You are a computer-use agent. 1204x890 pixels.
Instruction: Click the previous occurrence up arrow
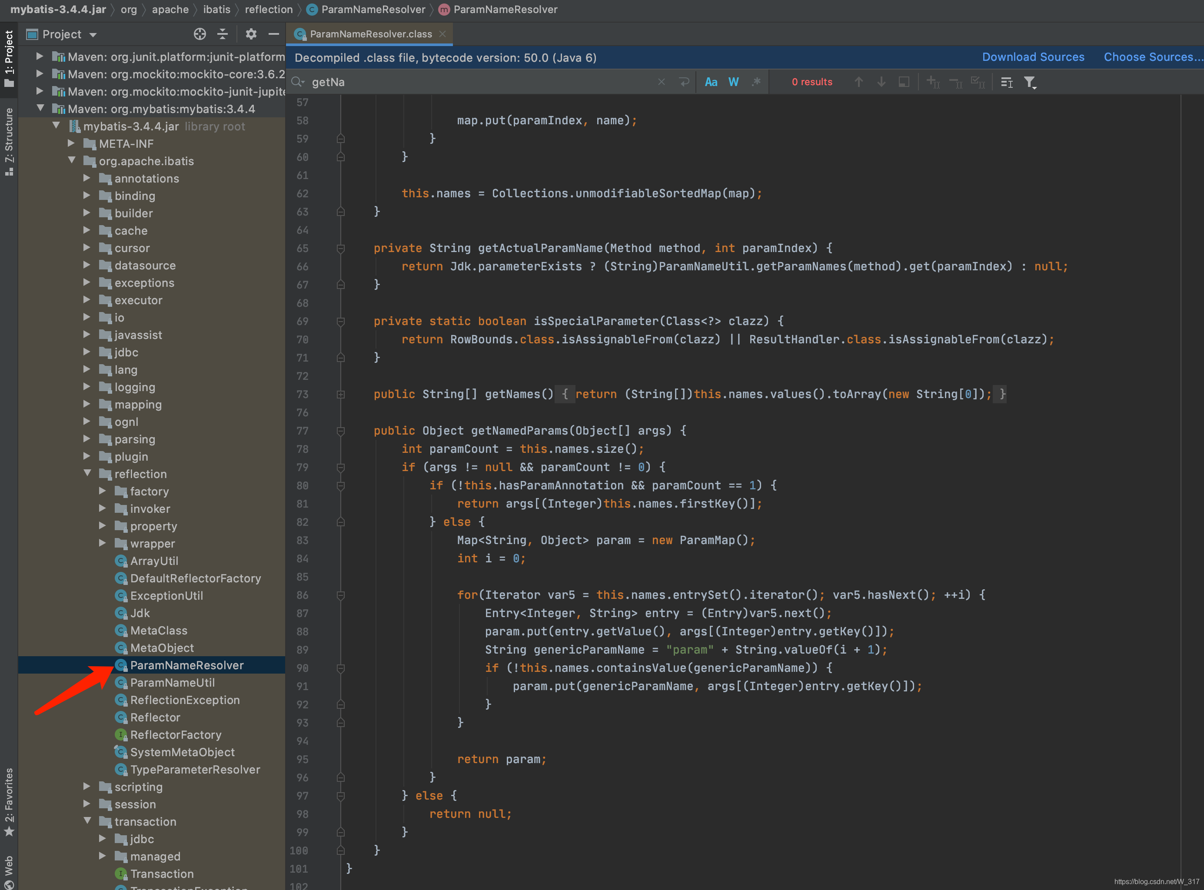(859, 82)
